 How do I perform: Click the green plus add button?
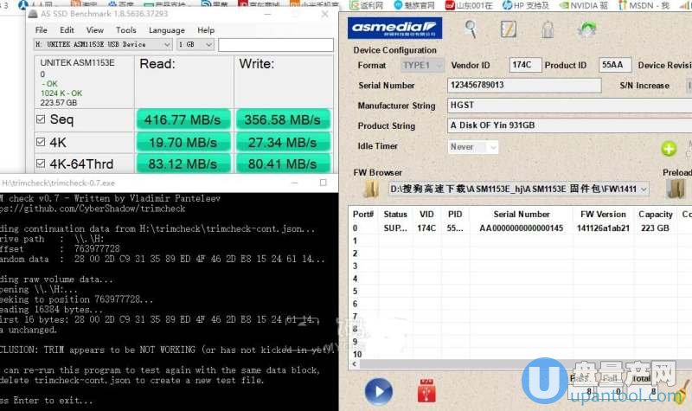coord(668,149)
